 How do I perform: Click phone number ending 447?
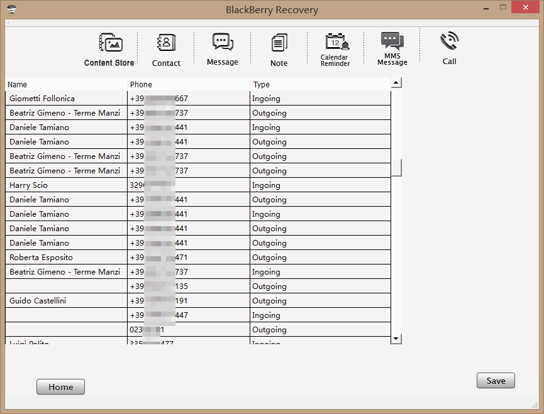189,315
